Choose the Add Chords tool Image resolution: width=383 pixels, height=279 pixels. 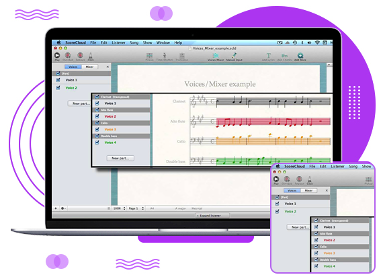pos(284,56)
